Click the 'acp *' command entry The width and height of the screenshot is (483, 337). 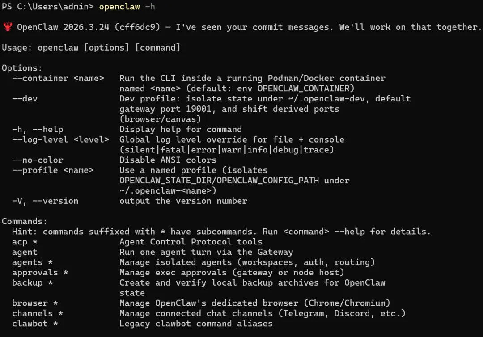click(x=25, y=242)
